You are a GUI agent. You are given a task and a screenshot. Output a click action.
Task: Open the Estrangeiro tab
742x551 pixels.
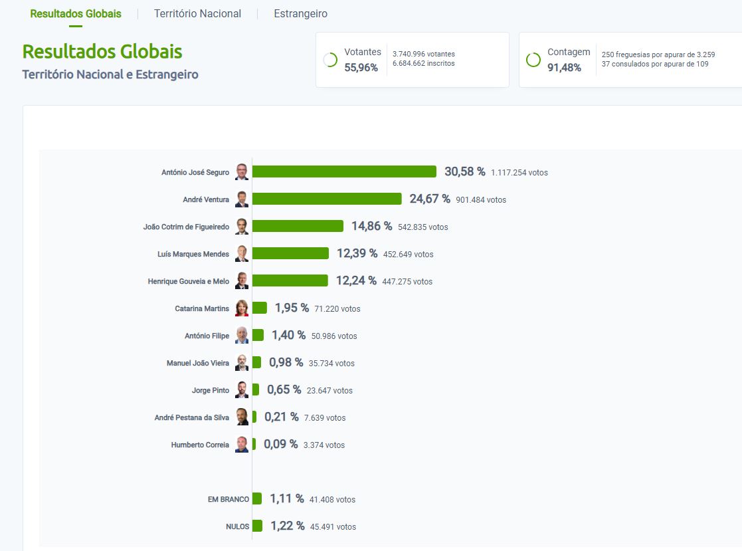pos(300,13)
